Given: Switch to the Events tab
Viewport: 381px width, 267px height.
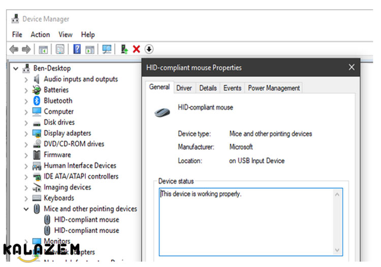Looking at the screenshot, I should [x=232, y=88].
